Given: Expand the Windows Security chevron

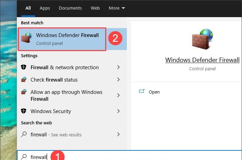Looking at the screenshot, I should coord(118,111).
